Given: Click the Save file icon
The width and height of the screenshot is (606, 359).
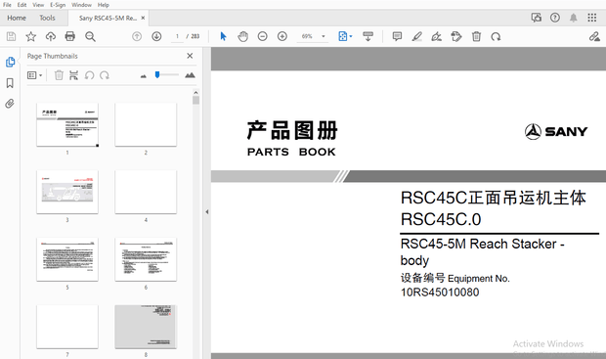Looking at the screenshot, I should tap(11, 36).
